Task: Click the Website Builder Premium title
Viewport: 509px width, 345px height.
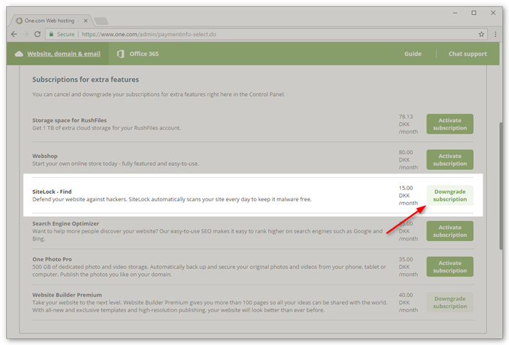Action: 67,295
